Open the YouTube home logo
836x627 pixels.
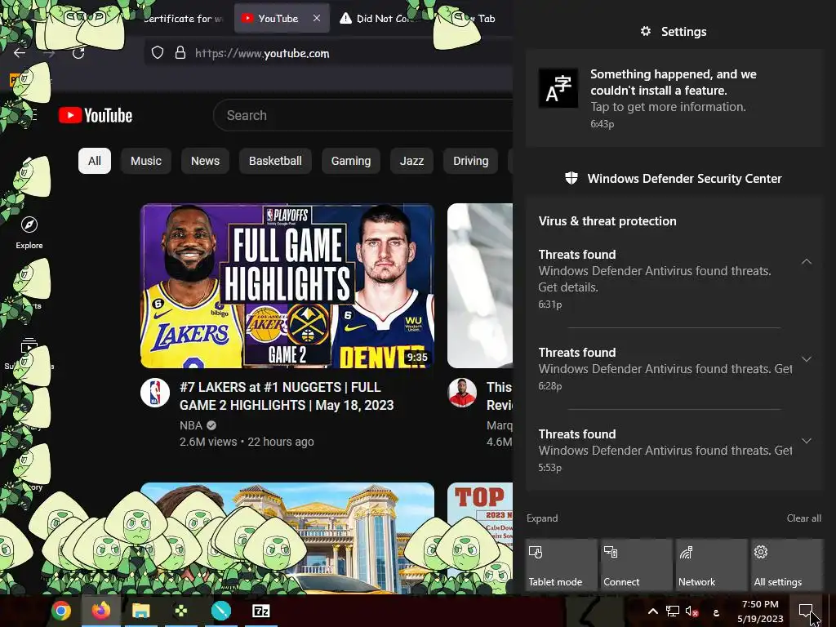coord(96,115)
